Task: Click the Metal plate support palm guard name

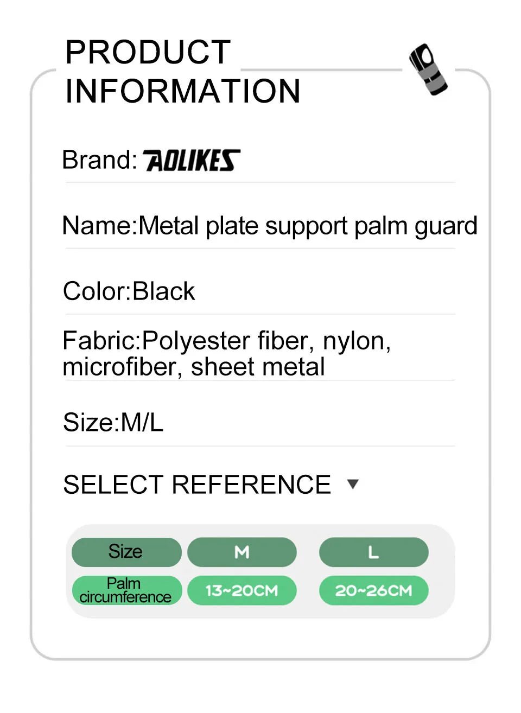Action: point(308,226)
